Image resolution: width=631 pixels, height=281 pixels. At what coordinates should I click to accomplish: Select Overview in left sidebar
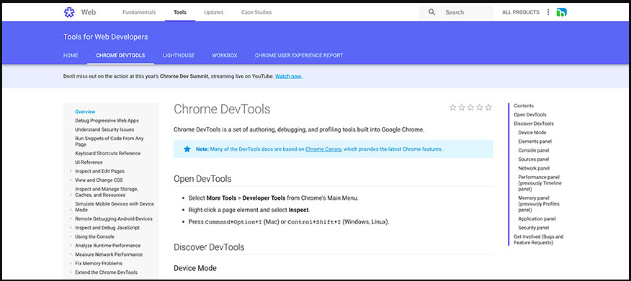tap(85, 111)
